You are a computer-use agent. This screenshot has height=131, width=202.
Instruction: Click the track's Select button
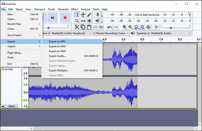point(12,106)
